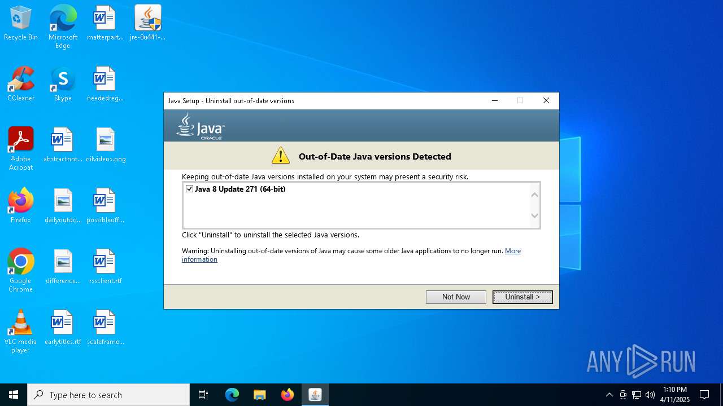Viewport: 723px width, 406px height.
Task: Open the Firefox desktop shortcut
Action: [x=21, y=206]
